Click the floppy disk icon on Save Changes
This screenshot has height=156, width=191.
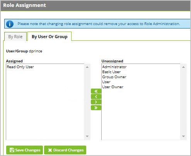[12, 150]
